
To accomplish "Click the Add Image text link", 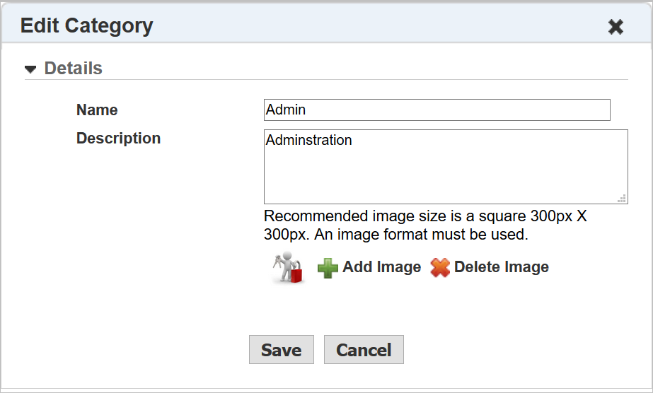I will point(381,267).
